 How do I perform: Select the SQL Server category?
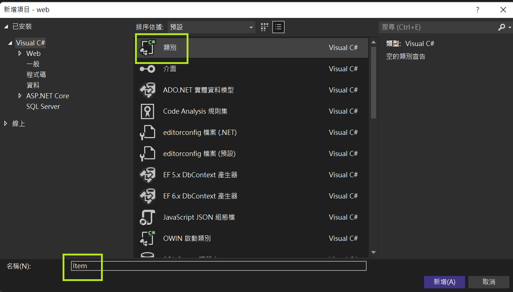click(43, 106)
